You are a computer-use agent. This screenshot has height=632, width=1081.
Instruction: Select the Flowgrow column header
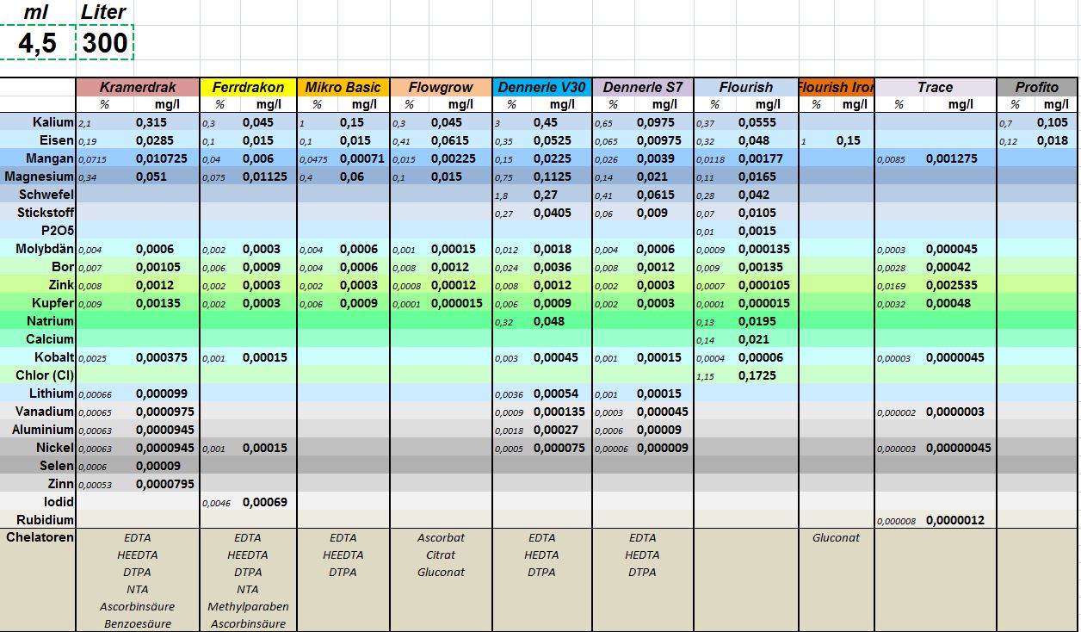tap(441, 87)
